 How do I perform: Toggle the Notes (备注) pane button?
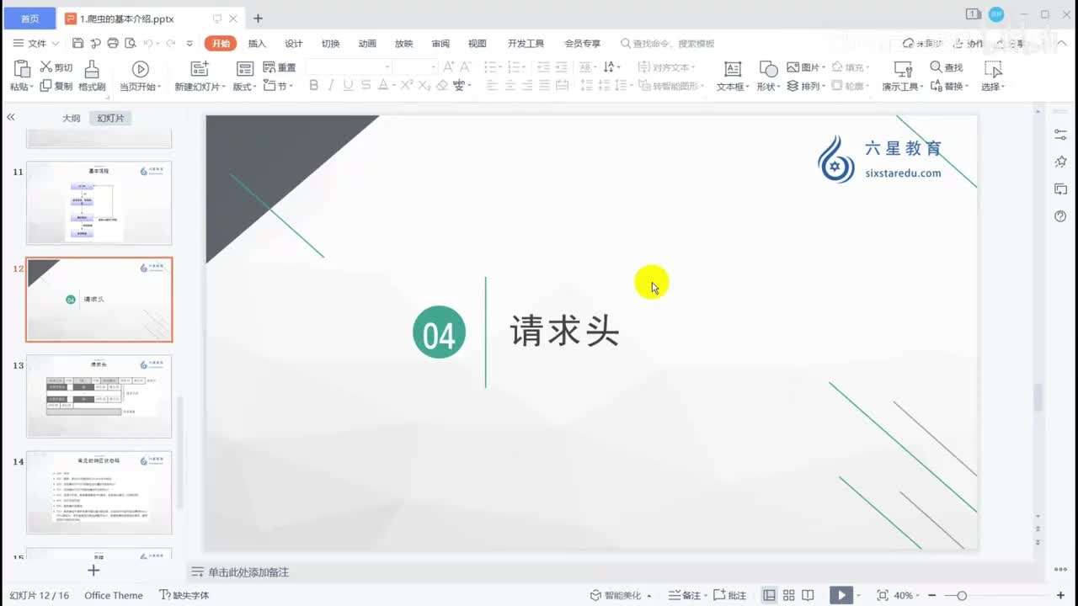click(x=686, y=595)
